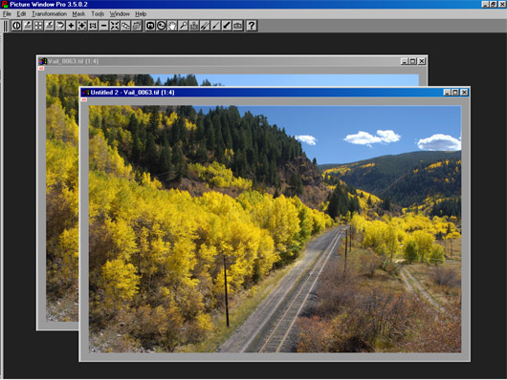Select the 1:1 zoom icon

pos(93,26)
